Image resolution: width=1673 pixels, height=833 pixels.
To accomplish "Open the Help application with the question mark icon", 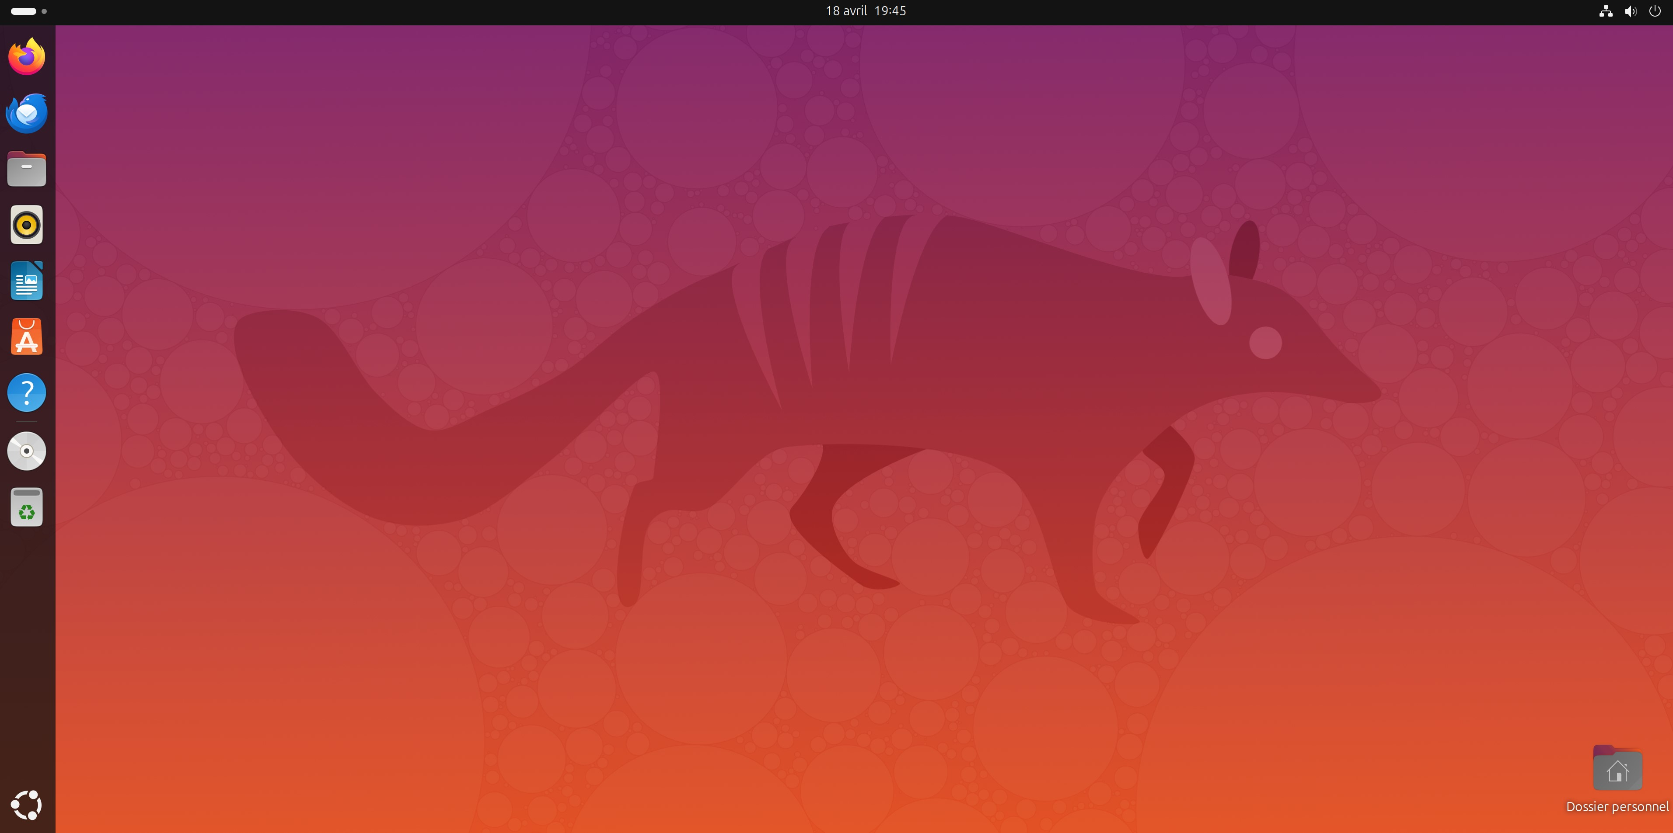I will pyautogui.click(x=26, y=392).
